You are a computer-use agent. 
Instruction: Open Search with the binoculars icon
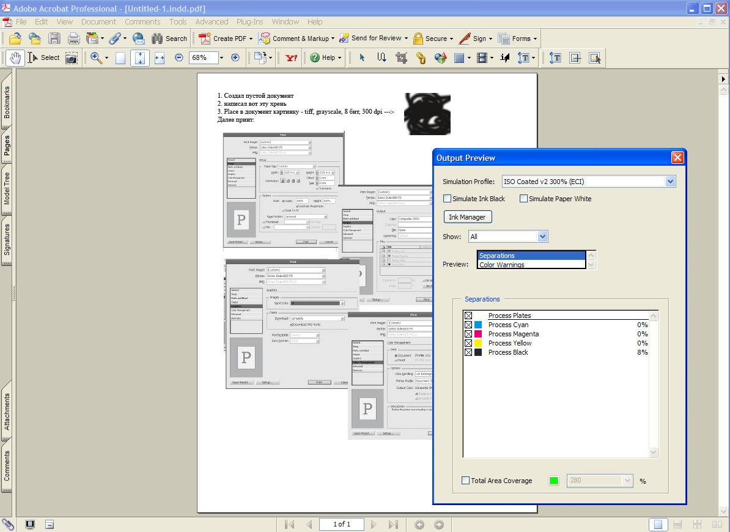point(169,39)
